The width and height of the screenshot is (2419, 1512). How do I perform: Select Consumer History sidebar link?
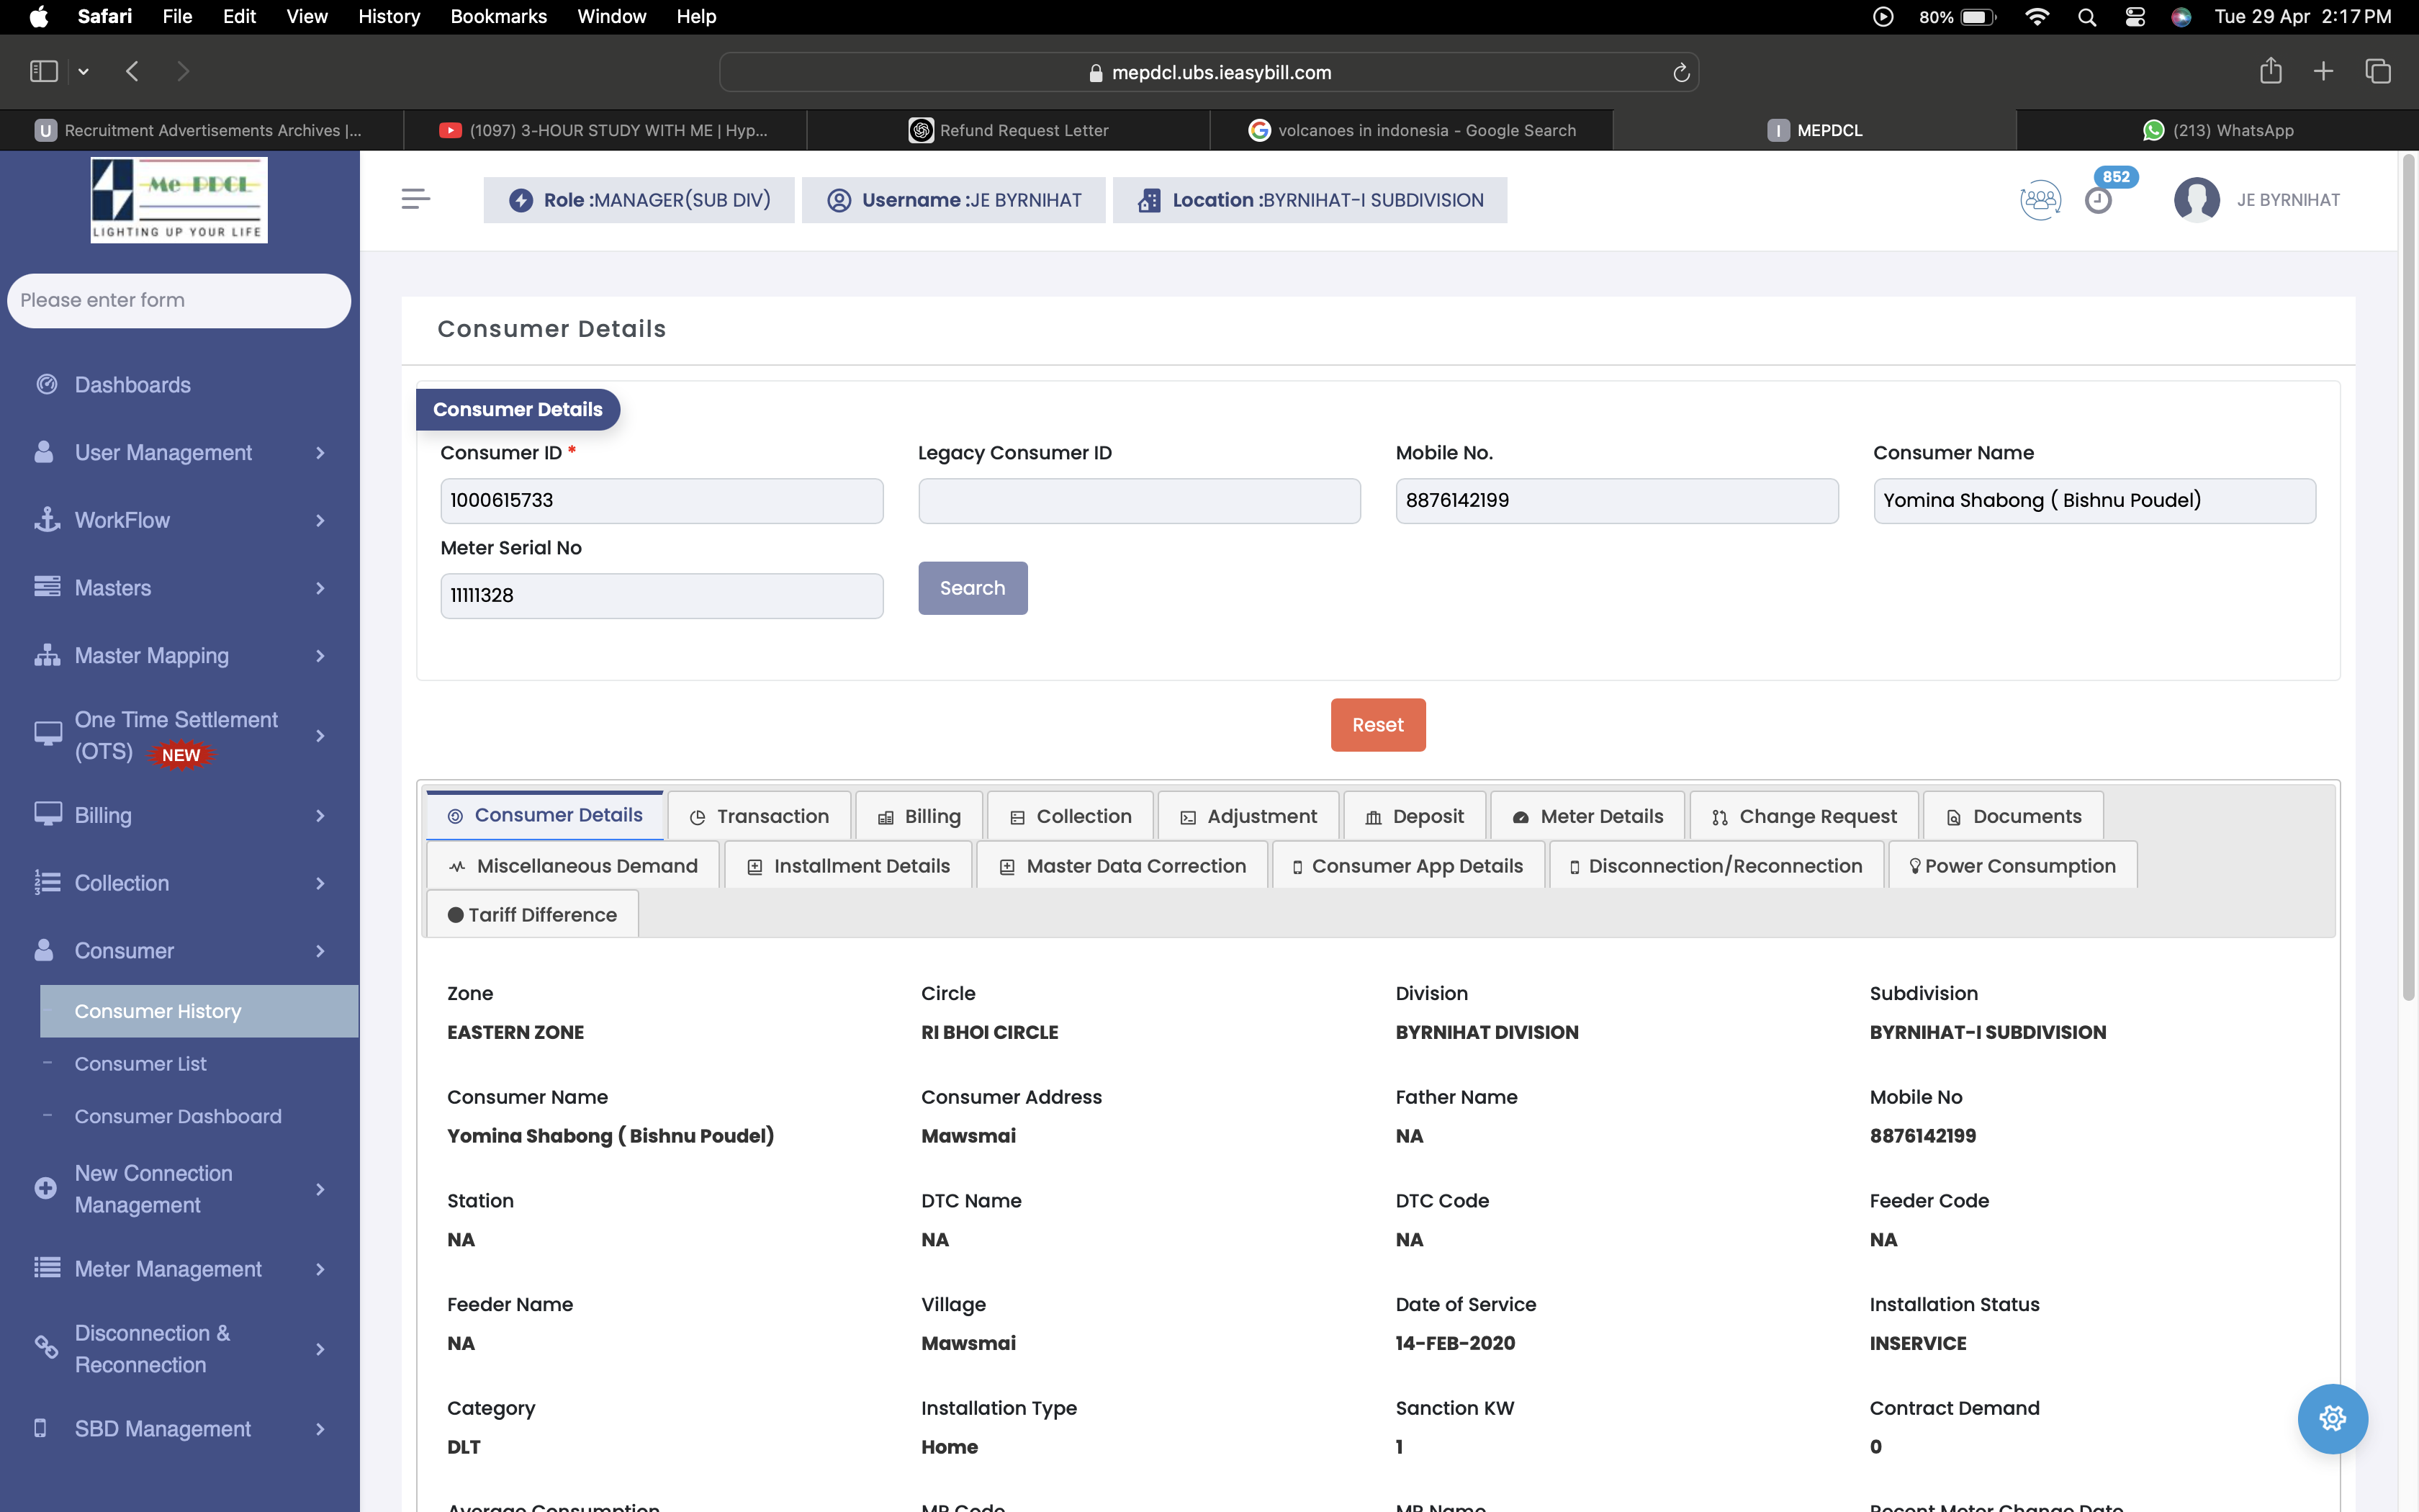(199, 1011)
